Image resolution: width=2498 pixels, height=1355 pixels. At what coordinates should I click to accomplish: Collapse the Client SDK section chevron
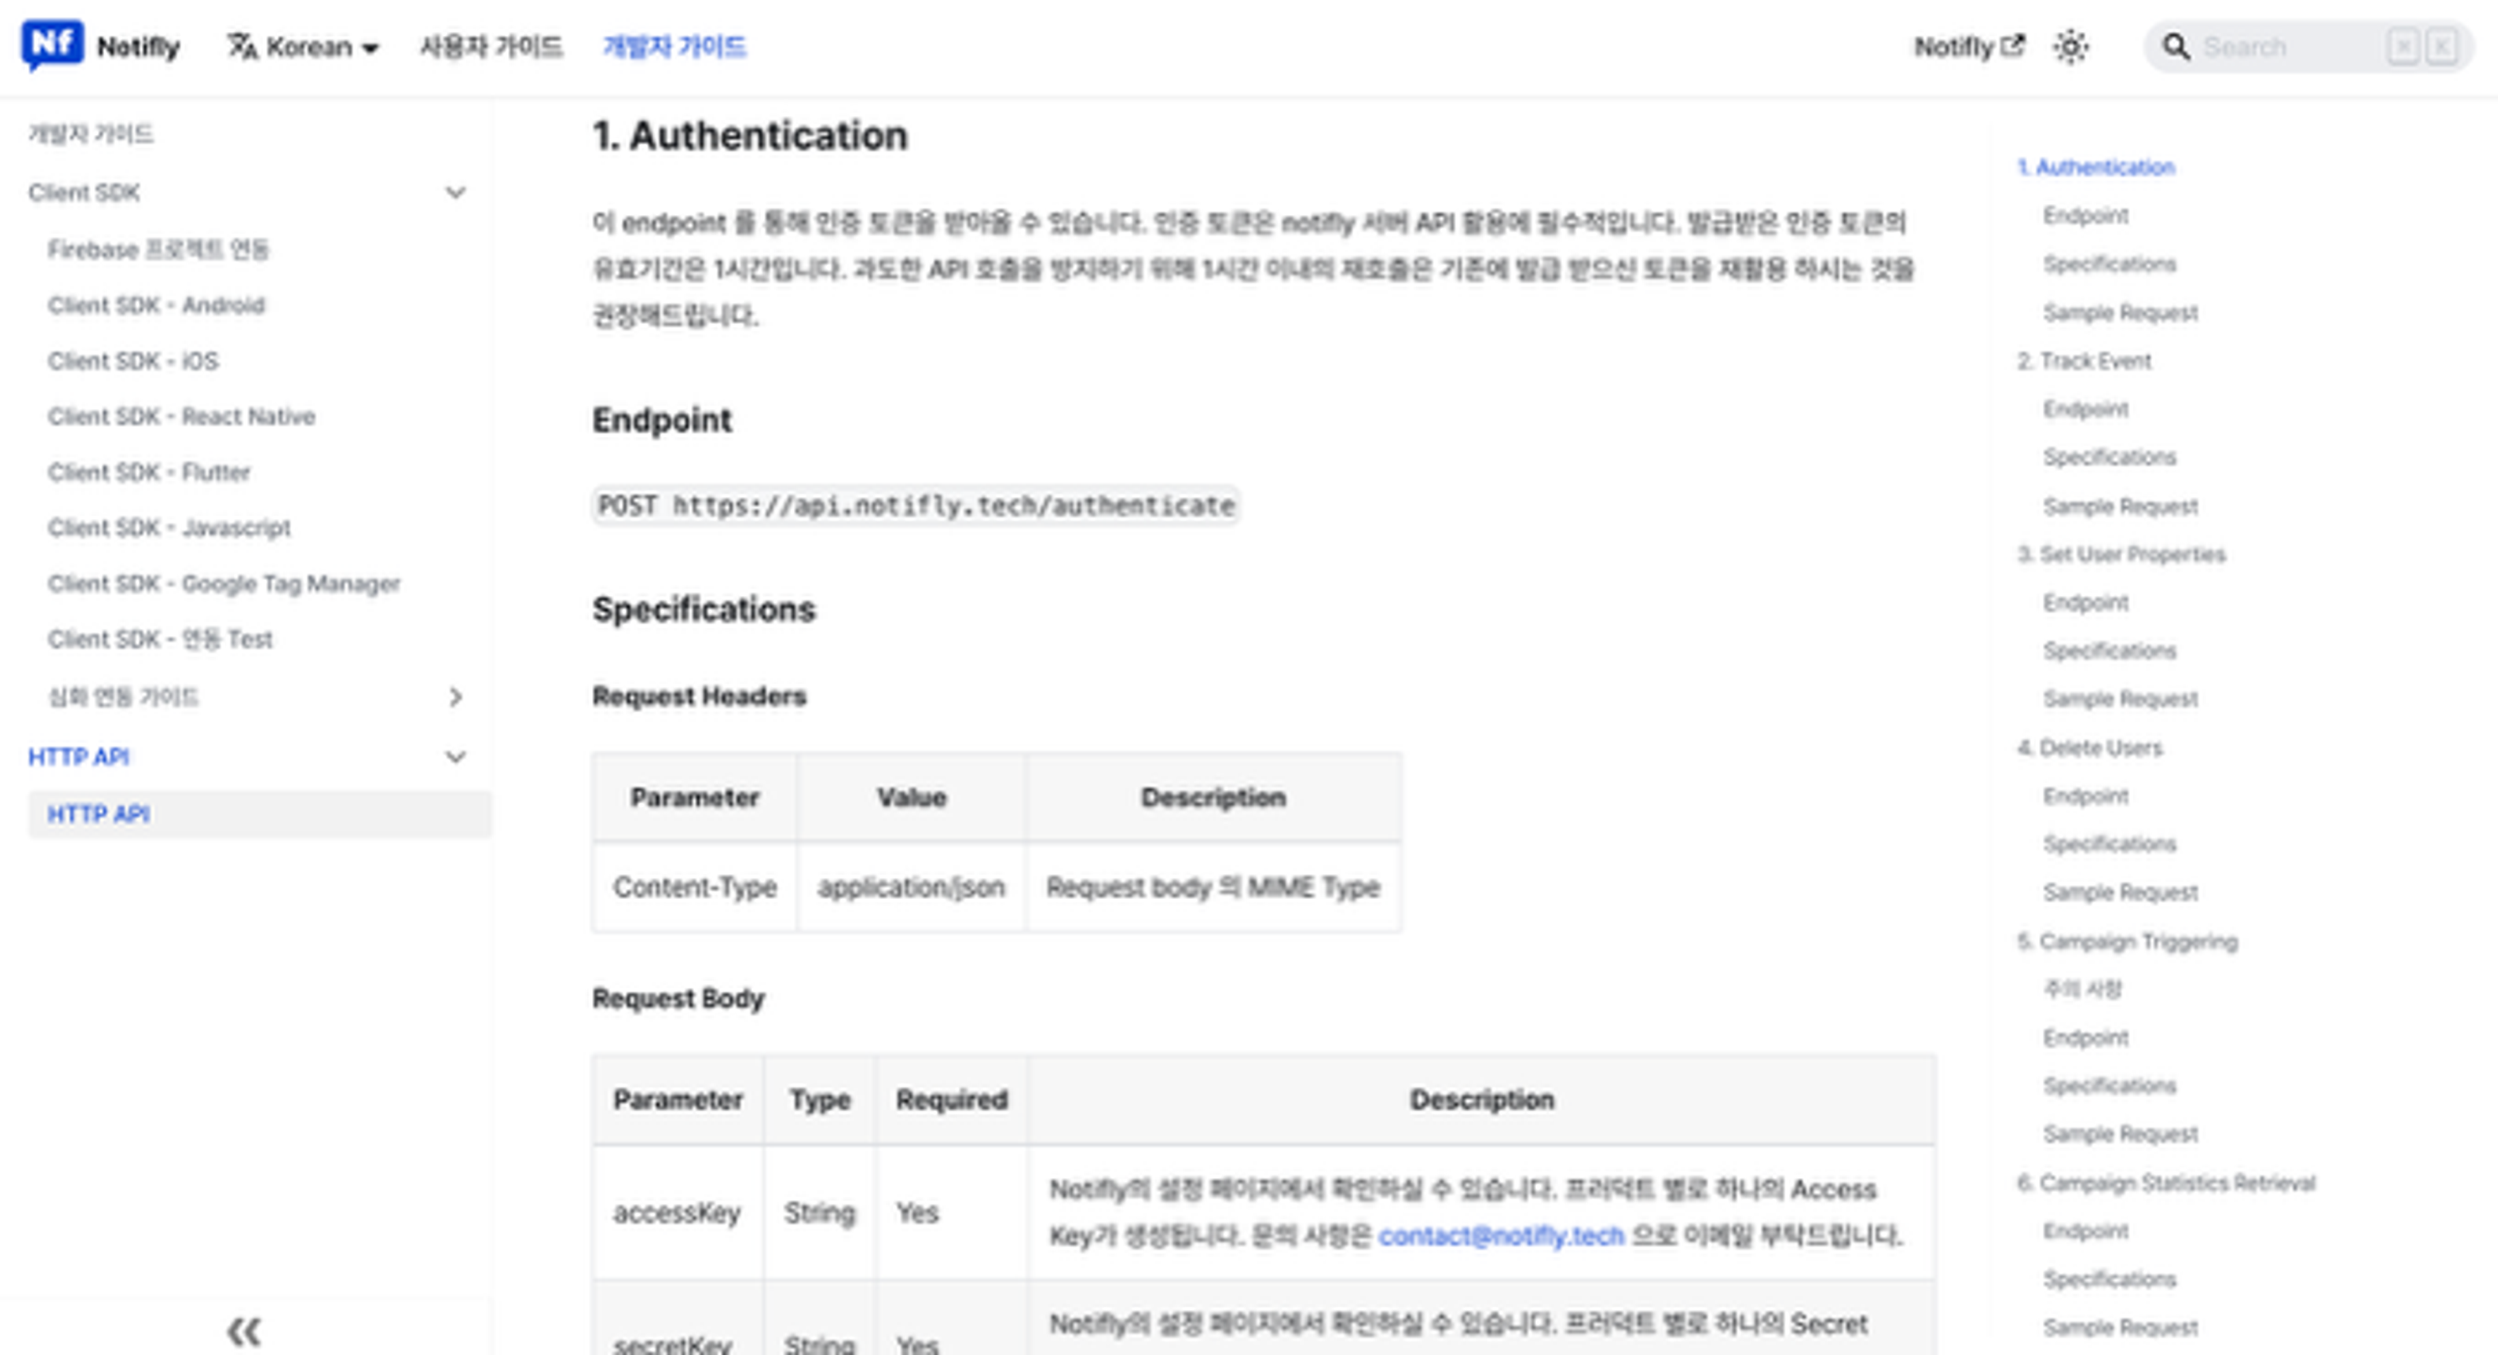pos(455,192)
